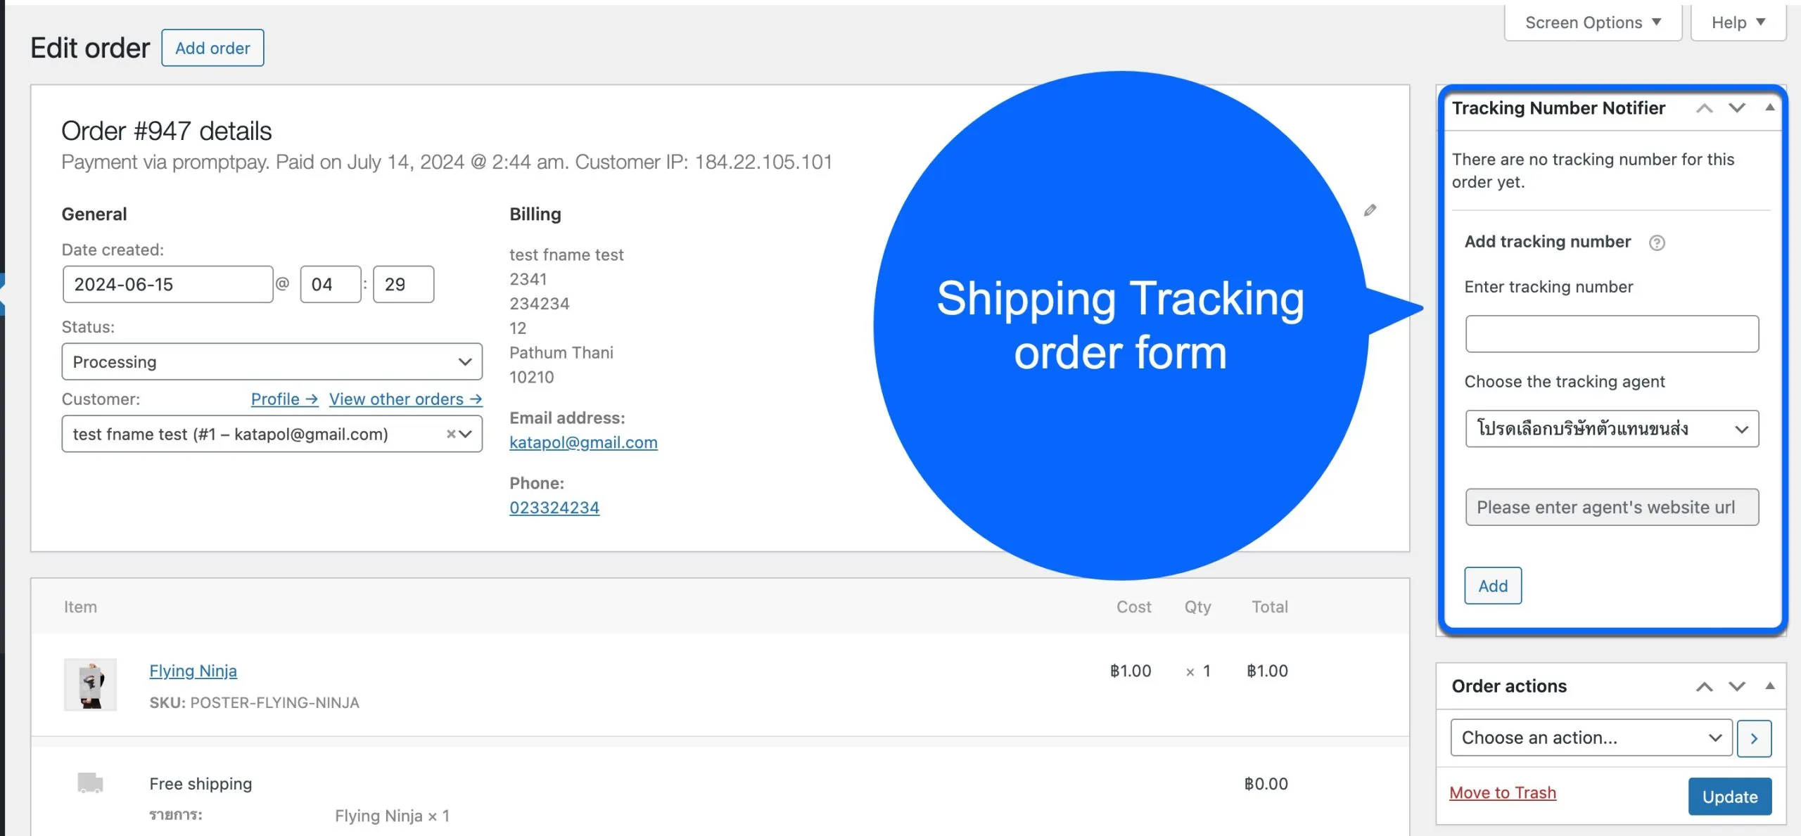Click the apply order action arrow button
This screenshot has height=836, width=1801.
1754,738
